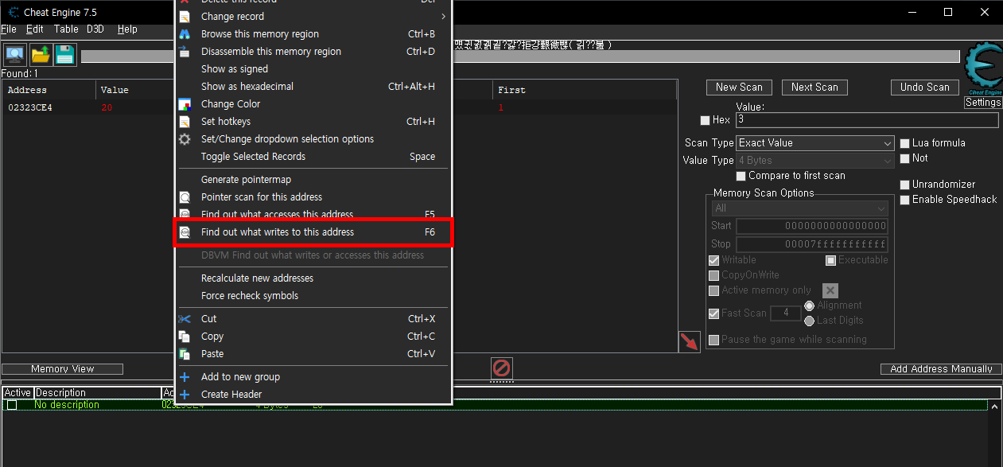The height and width of the screenshot is (467, 1003).
Task: Click the gear icon for dropdown selection options
Action: tap(185, 139)
